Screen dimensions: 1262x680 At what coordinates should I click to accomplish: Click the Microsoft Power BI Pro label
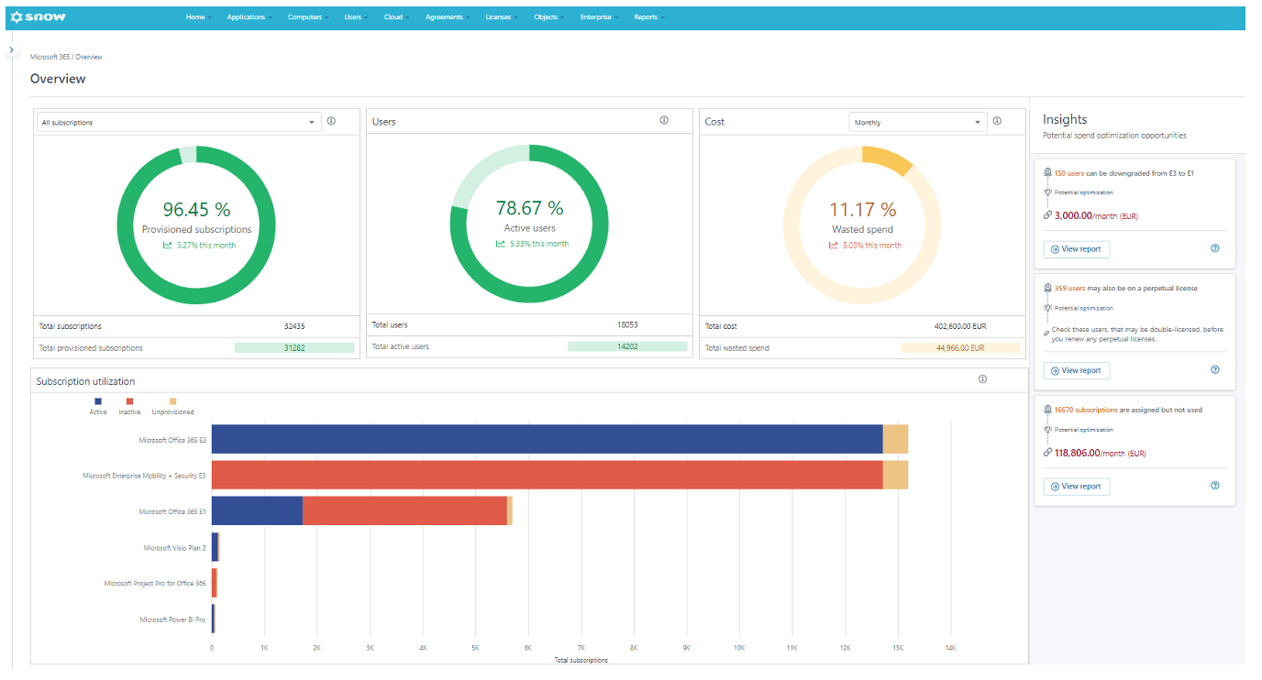[x=172, y=620]
